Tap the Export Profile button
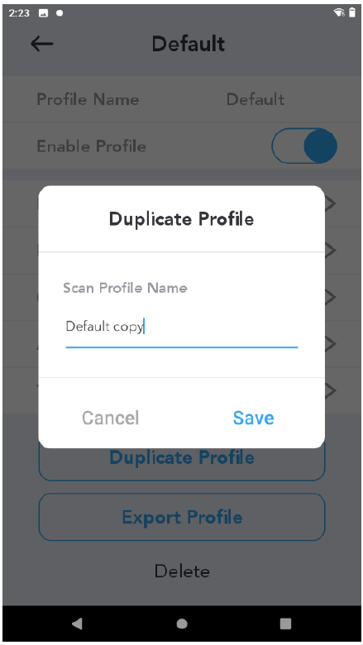This screenshot has width=363, height=645. [x=182, y=517]
